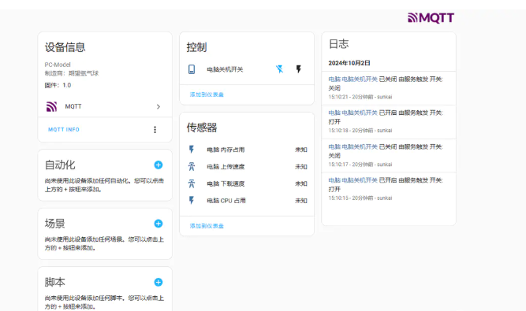Add script with plus button in 脚本
The height and width of the screenshot is (311, 526).
(159, 282)
